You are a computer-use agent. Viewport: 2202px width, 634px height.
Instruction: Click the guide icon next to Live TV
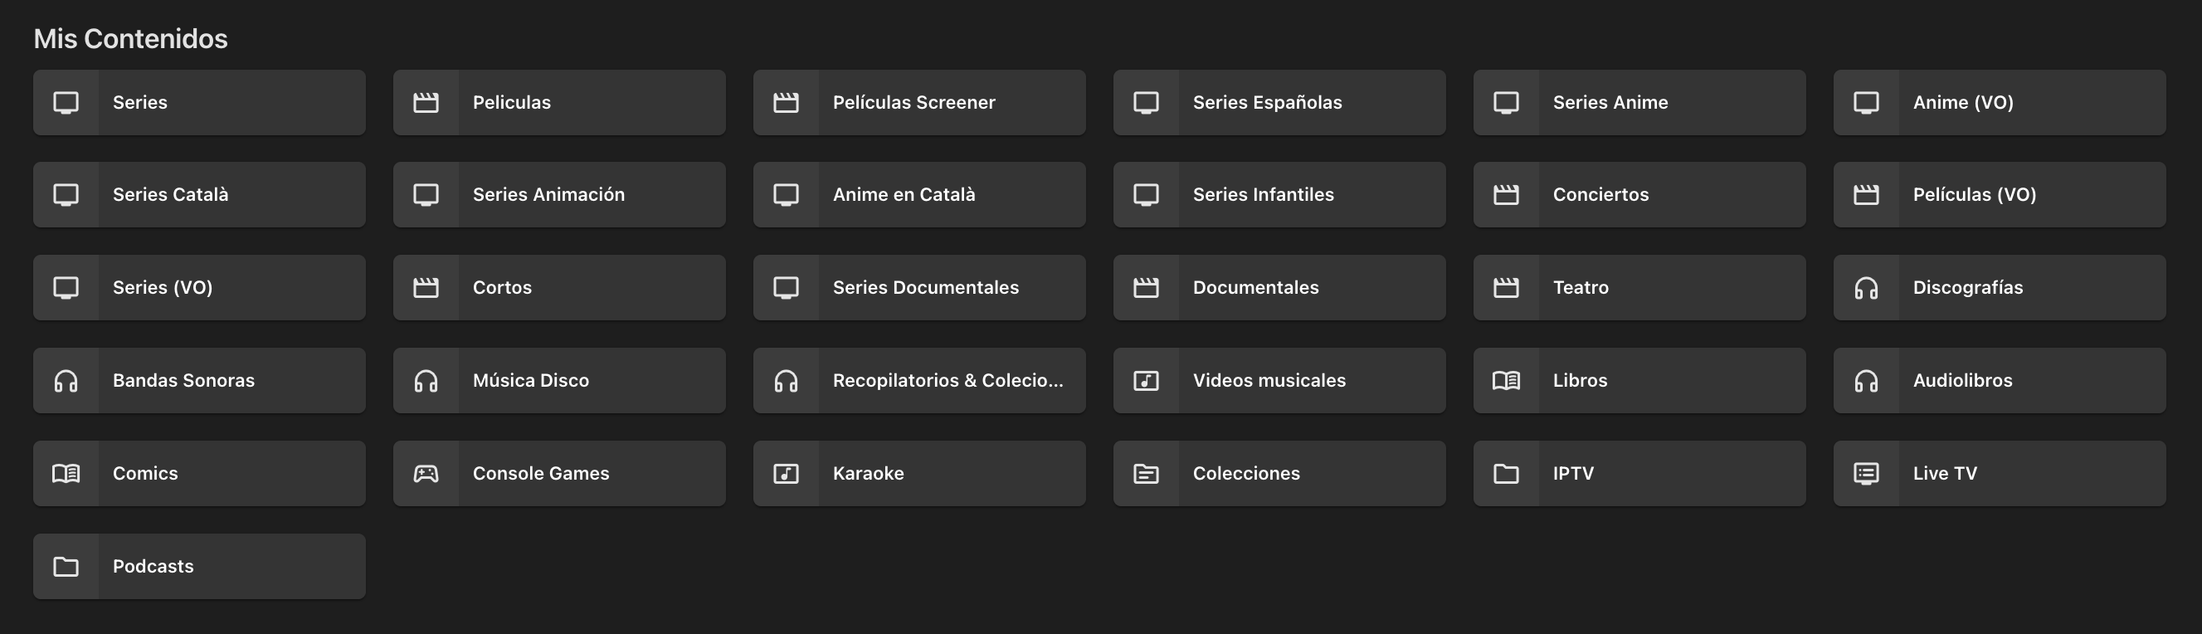pos(1866,473)
